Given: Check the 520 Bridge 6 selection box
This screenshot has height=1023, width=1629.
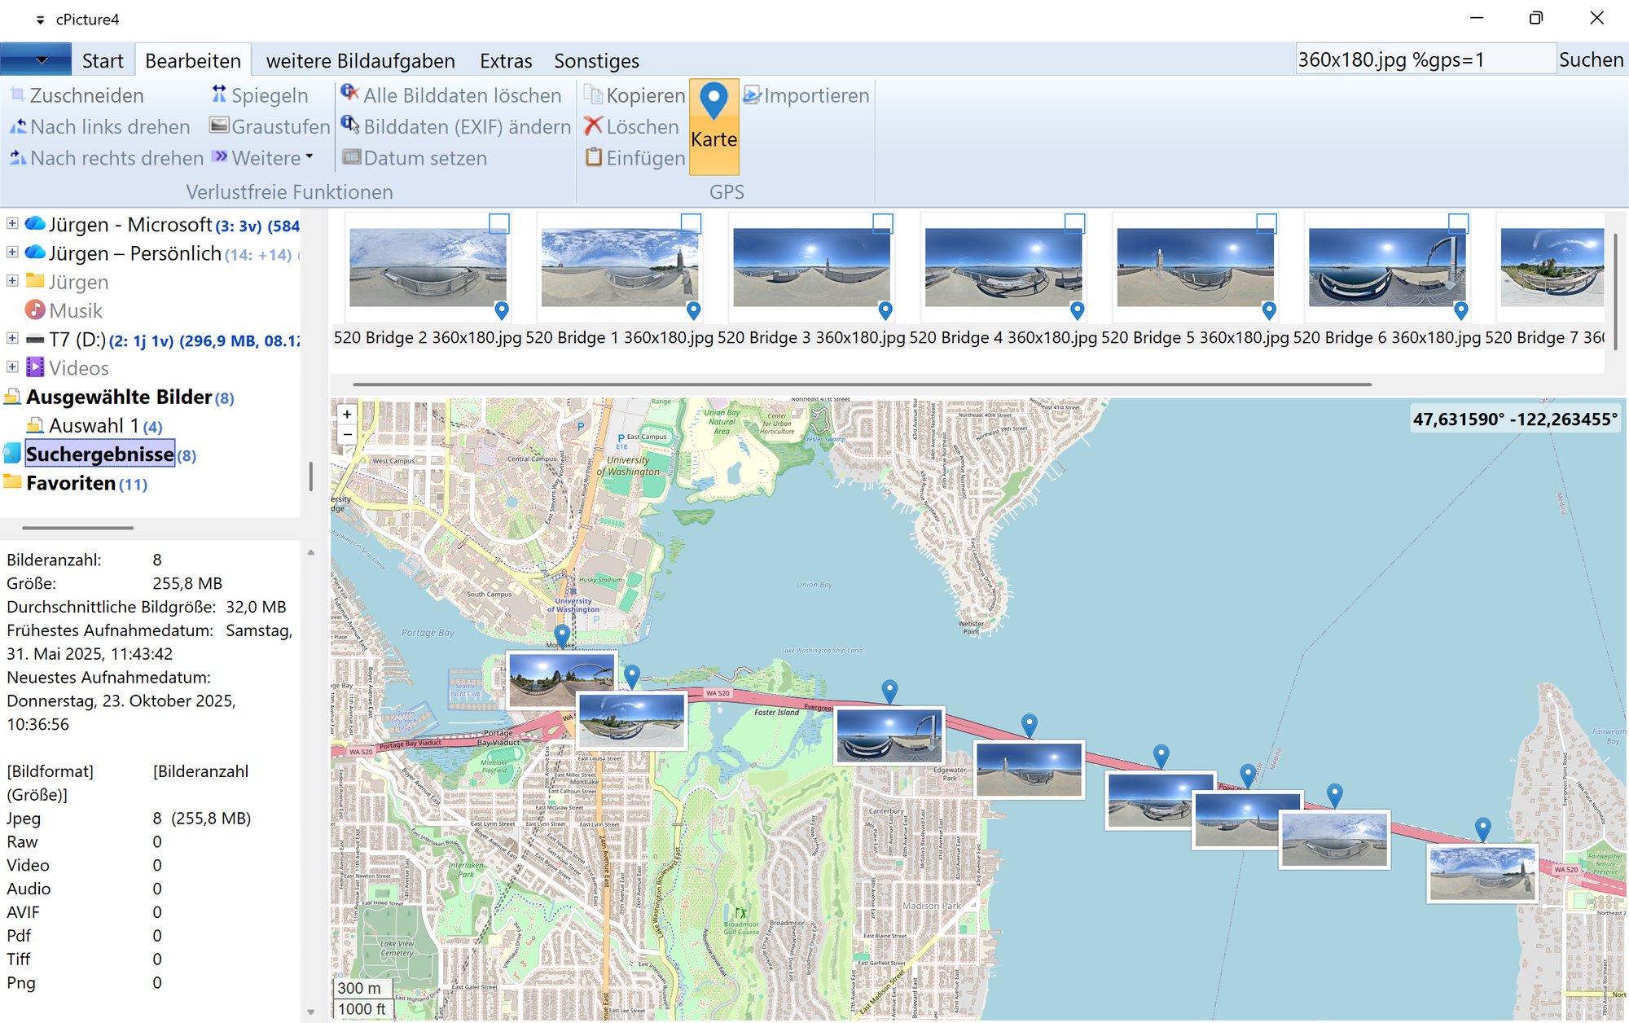Looking at the screenshot, I should 1458,223.
